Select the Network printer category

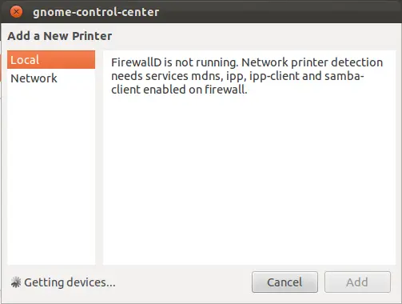pyautogui.click(x=51, y=78)
